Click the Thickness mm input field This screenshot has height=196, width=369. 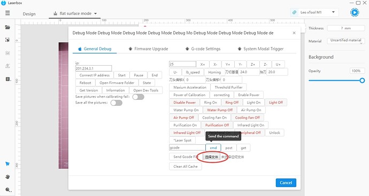[346, 28]
